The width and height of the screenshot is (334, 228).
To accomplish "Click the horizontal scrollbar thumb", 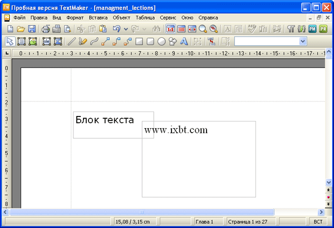I will [x=142, y=212].
